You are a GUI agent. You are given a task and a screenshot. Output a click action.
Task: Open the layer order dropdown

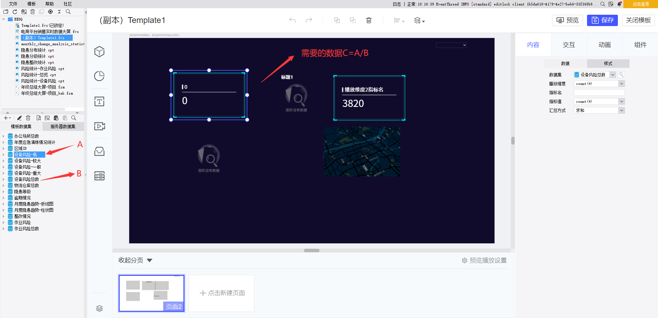(x=419, y=21)
